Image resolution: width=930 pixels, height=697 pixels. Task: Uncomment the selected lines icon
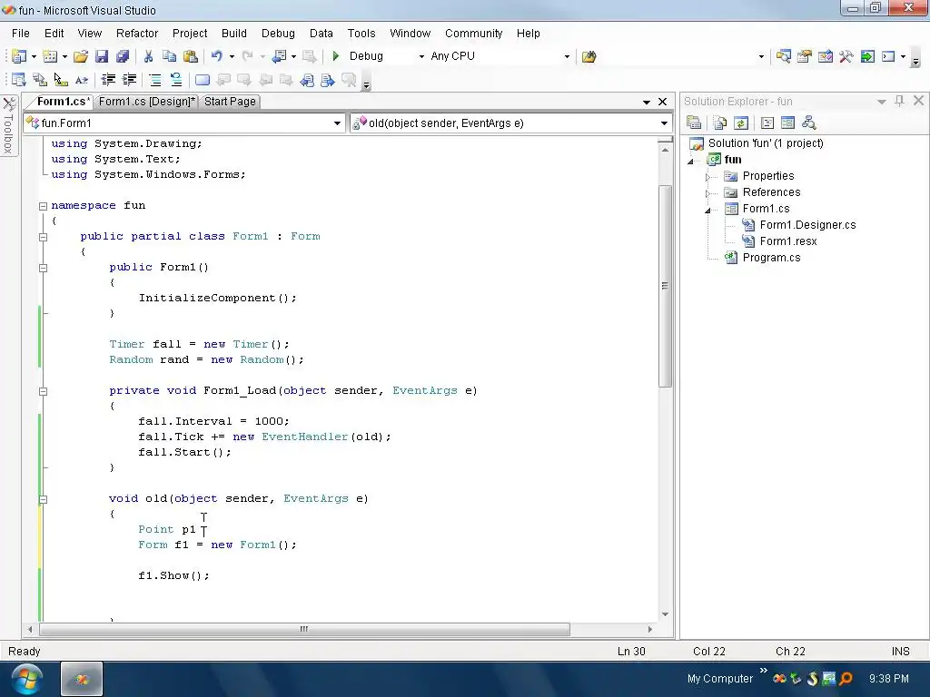pos(175,80)
